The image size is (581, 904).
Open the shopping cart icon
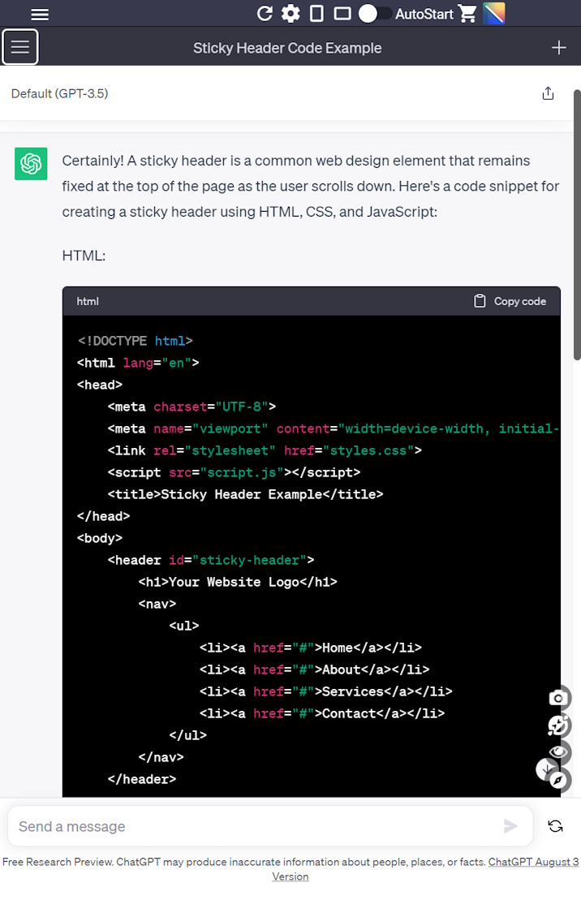pyautogui.click(x=467, y=13)
